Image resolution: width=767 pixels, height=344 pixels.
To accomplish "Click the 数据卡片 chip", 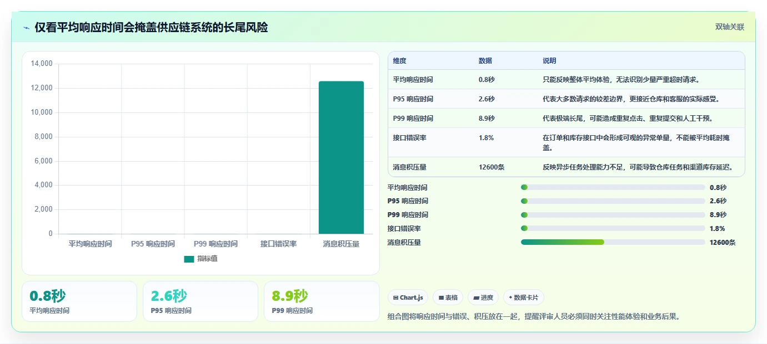I will point(524,297).
